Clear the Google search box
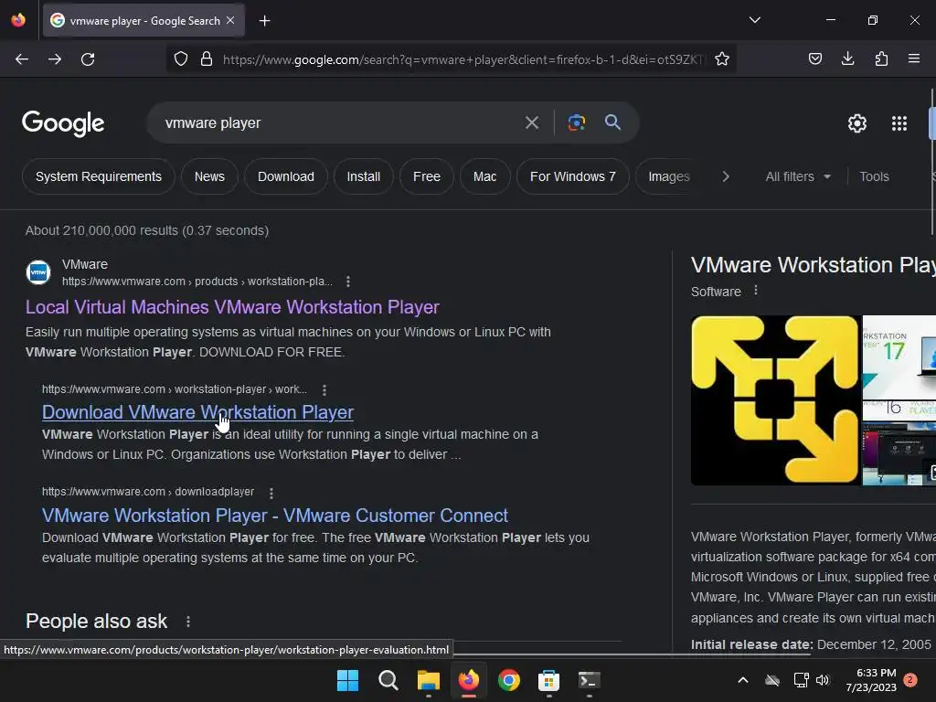This screenshot has width=936, height=702. coord(531,123)
